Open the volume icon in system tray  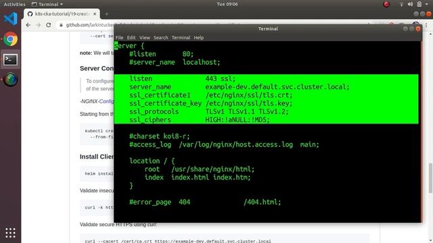411,4
